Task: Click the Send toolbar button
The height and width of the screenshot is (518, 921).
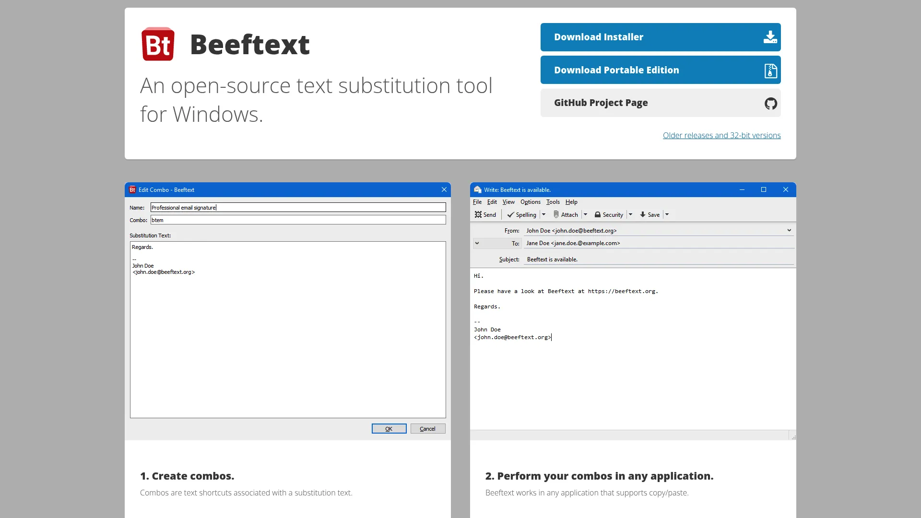Action: [485, 214]
